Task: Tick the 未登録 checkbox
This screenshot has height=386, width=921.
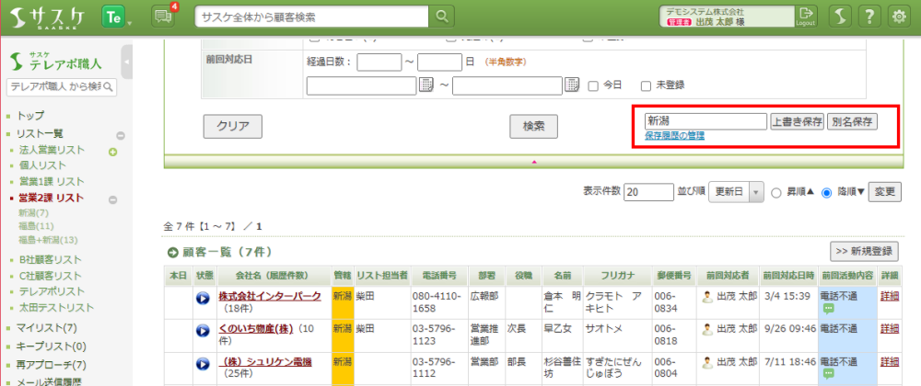Action: tap(646, 85)
